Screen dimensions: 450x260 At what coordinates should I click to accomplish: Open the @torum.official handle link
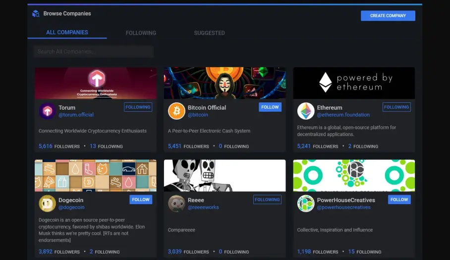click(76, 115)
